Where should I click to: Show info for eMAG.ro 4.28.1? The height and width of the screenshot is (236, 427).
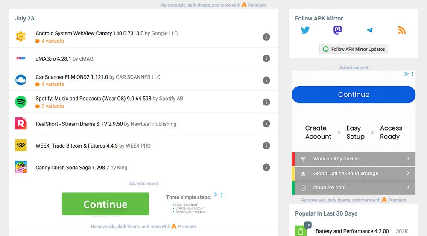click(x=266, y=58)
